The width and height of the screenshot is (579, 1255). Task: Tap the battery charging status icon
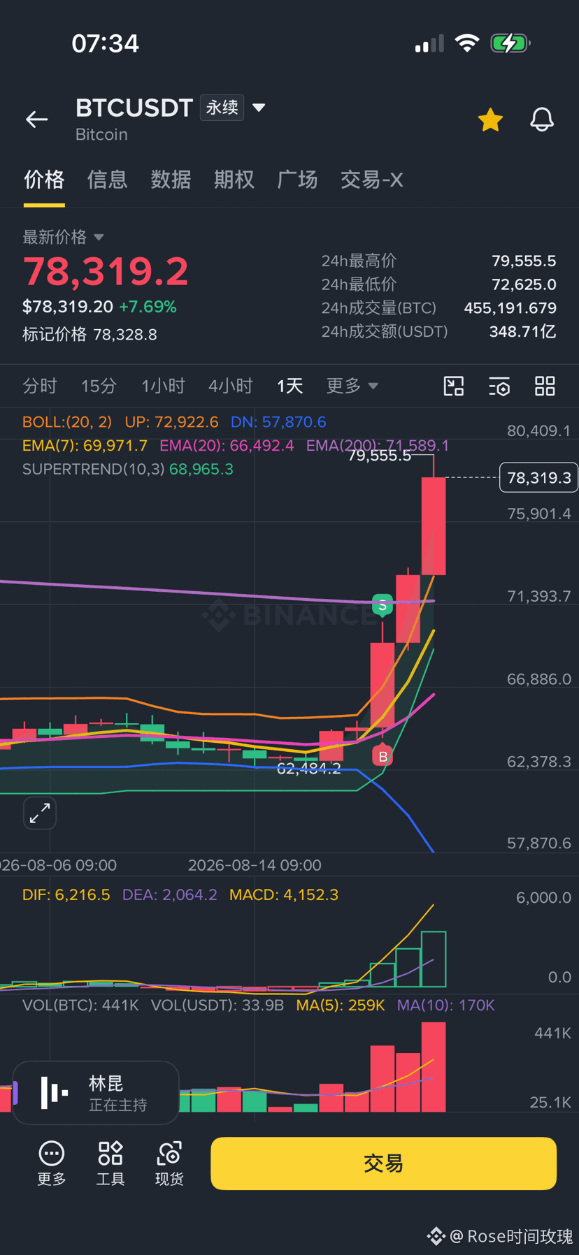[x=510, y=43]
